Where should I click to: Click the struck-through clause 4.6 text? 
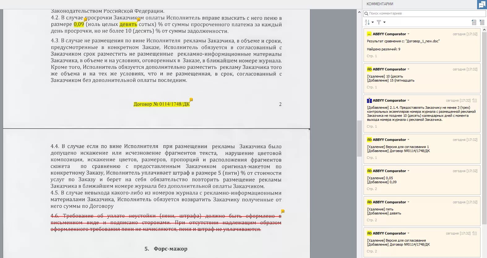[166, 222]
